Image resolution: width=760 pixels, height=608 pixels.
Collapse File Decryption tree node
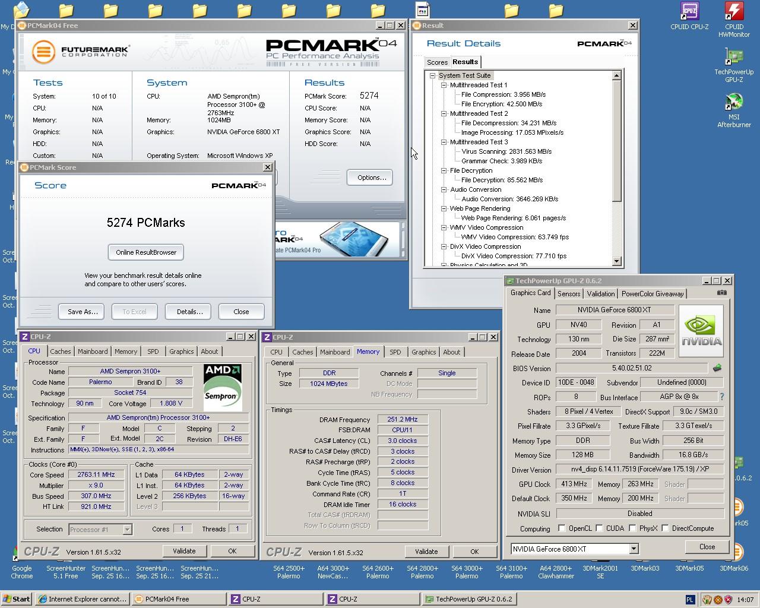[x=444, y=170]
